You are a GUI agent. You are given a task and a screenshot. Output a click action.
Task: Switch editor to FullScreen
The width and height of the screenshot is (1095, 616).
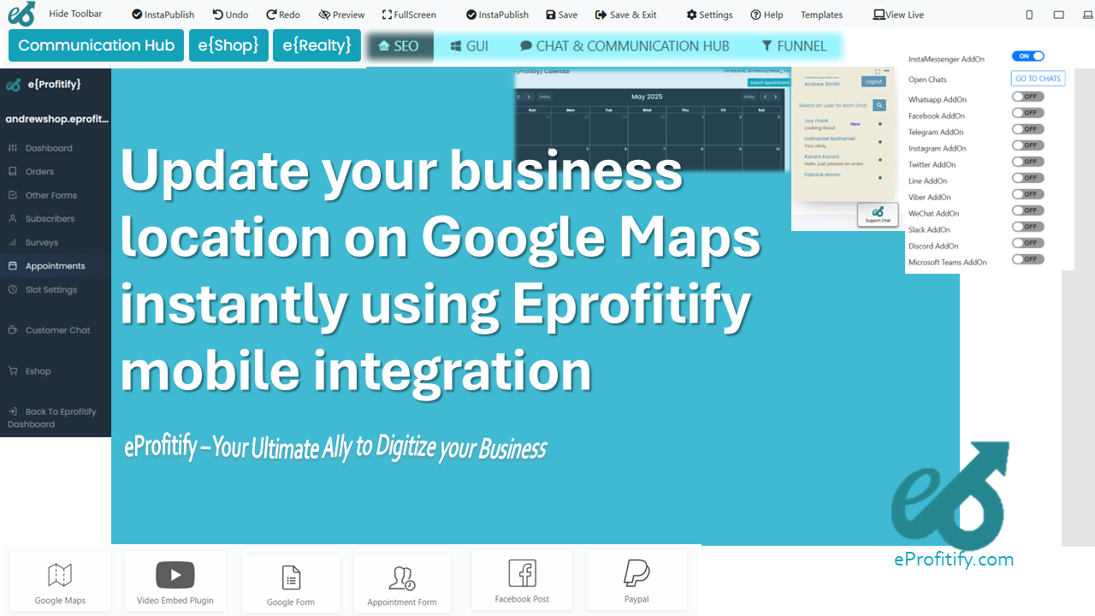[409, 15]
